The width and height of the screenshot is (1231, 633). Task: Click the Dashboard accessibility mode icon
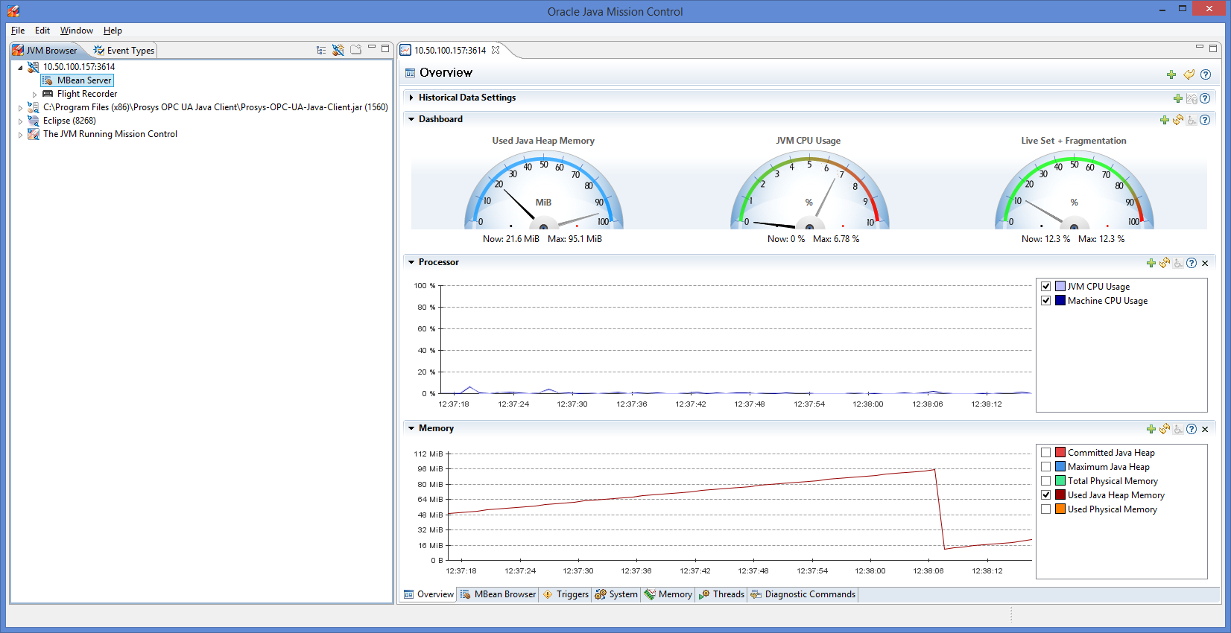(1192, 120)
